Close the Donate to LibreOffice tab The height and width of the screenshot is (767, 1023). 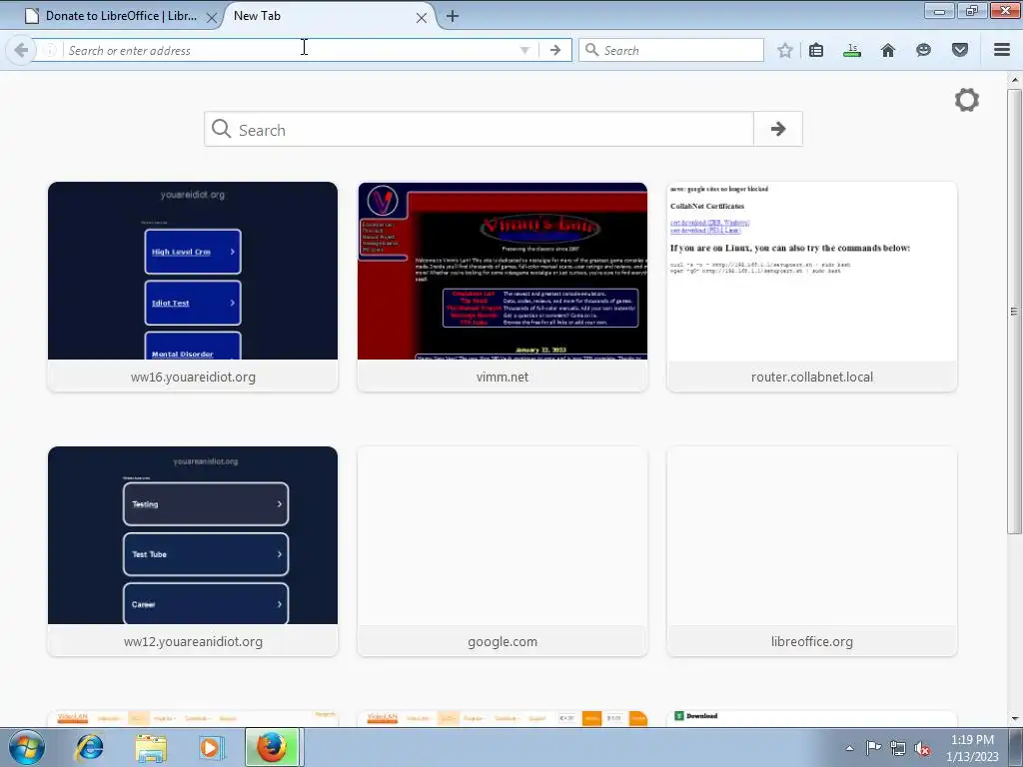(212, 18)
